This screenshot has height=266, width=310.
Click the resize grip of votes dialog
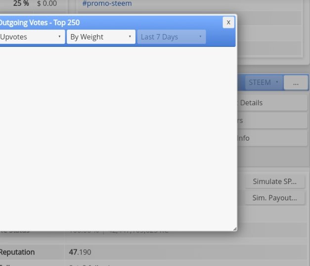click(235, 229)
